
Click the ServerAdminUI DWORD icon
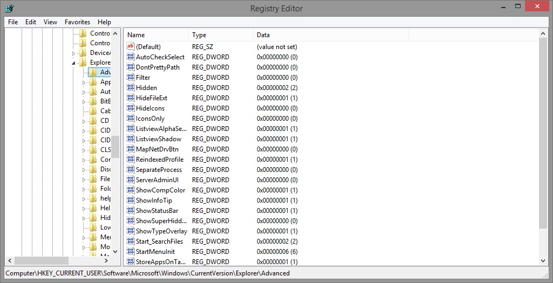click(x=131, y=180)
